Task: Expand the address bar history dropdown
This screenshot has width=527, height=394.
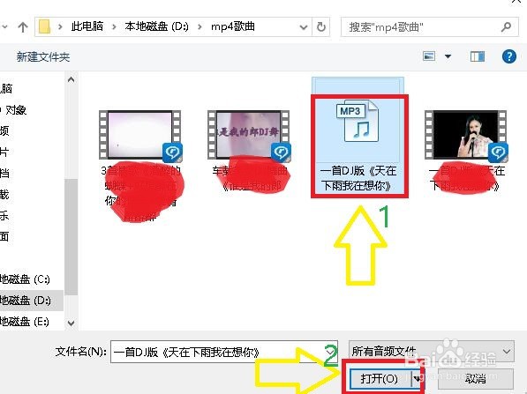Action: (x=304, y=27)
